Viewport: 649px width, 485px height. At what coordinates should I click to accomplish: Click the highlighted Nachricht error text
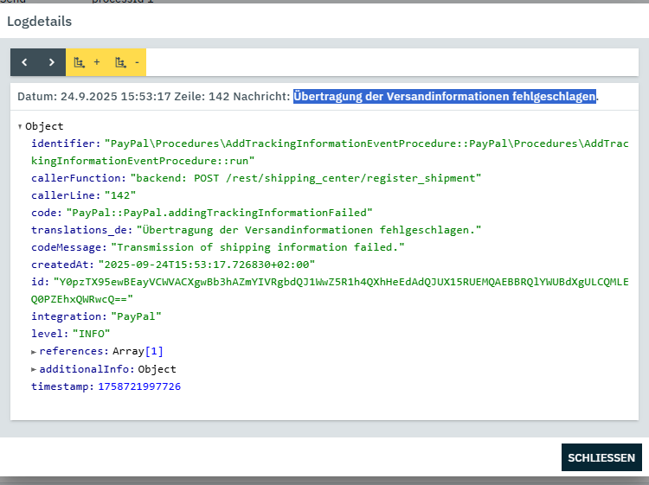[x=445, y=96]
